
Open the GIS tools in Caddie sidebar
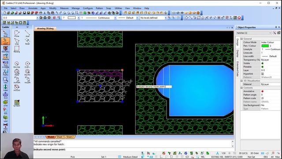point(5,111)
